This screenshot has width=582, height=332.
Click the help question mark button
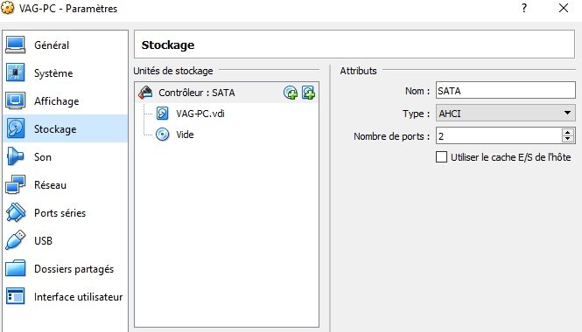524,8
